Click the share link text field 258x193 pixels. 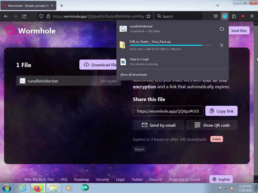168,111
